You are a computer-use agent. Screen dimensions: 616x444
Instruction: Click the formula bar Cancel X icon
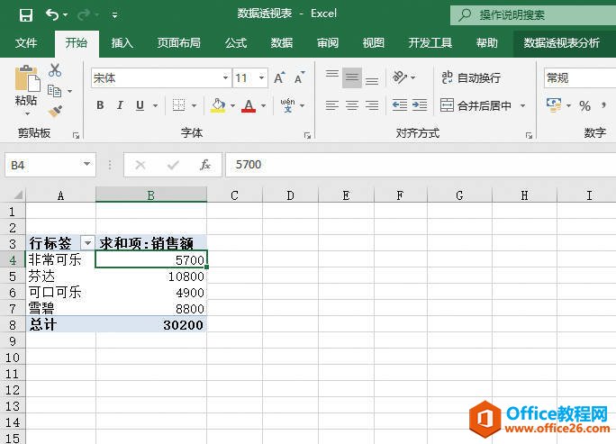[x=140, y=165]
